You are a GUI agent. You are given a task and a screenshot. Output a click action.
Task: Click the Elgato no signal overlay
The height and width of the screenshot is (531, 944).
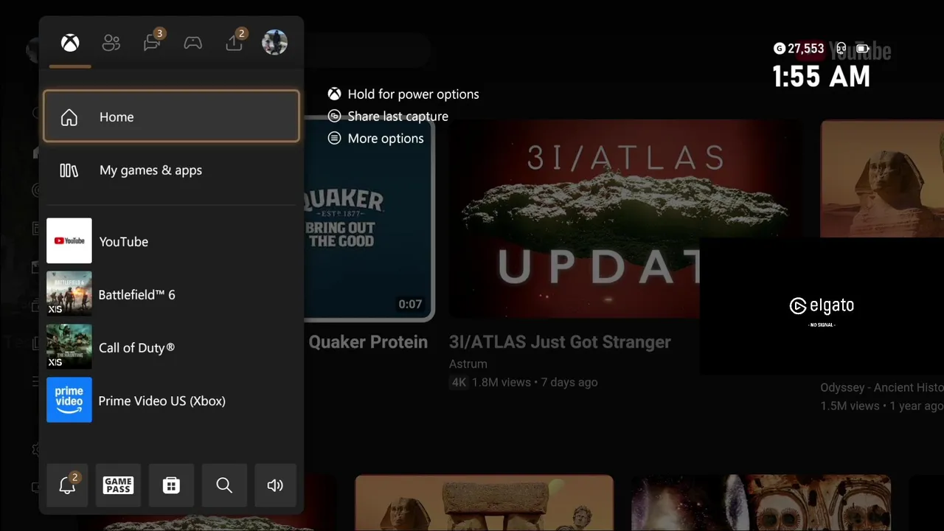click(822, 306)
